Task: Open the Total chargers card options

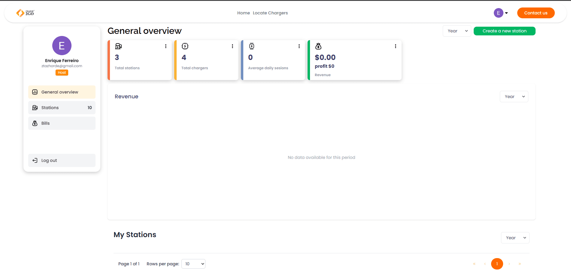Action: click(232, 46)
